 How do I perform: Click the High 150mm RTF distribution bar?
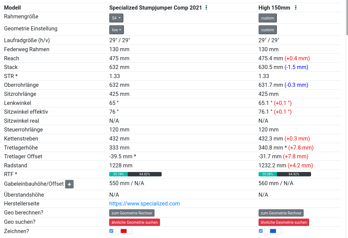(285, 174)
